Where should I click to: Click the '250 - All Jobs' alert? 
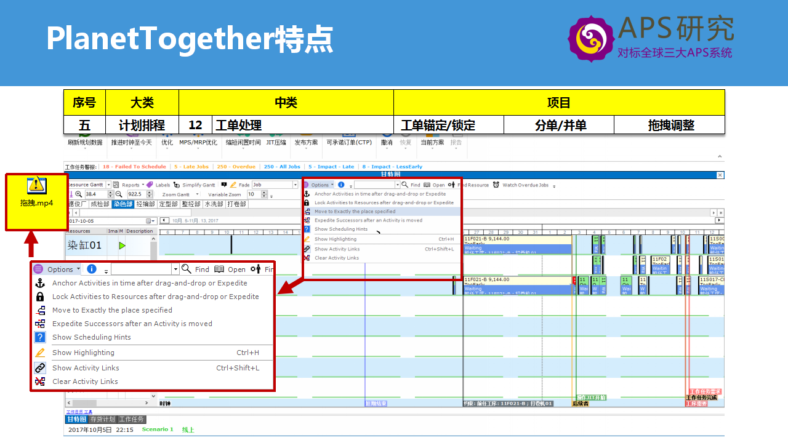(282, 167)
